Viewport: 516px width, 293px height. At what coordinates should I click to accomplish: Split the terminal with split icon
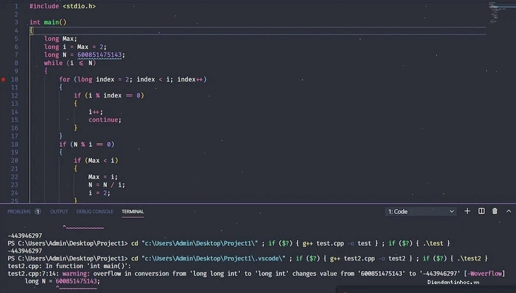(x=481, y=212)
